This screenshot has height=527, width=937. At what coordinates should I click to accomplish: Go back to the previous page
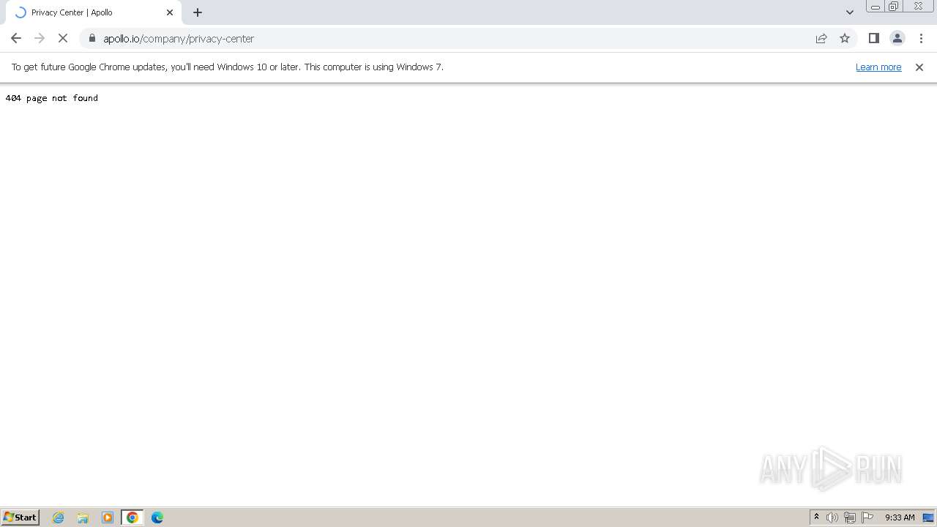click(x=16, y=38)
